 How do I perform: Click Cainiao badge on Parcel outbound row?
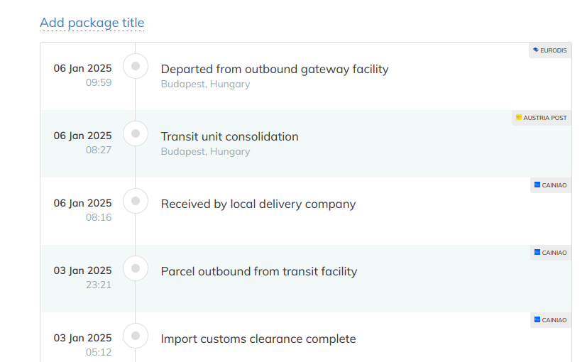click(x=551, y=253)
